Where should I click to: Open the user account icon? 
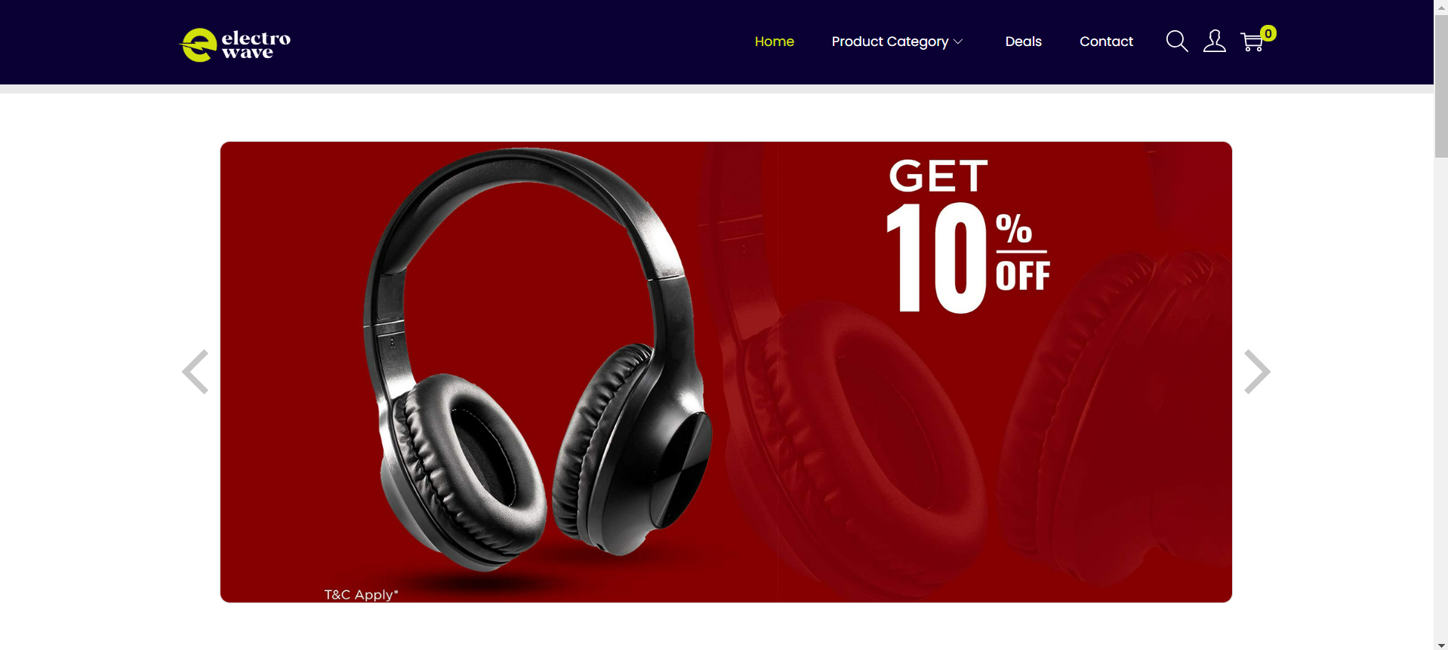coord(1214,41)
